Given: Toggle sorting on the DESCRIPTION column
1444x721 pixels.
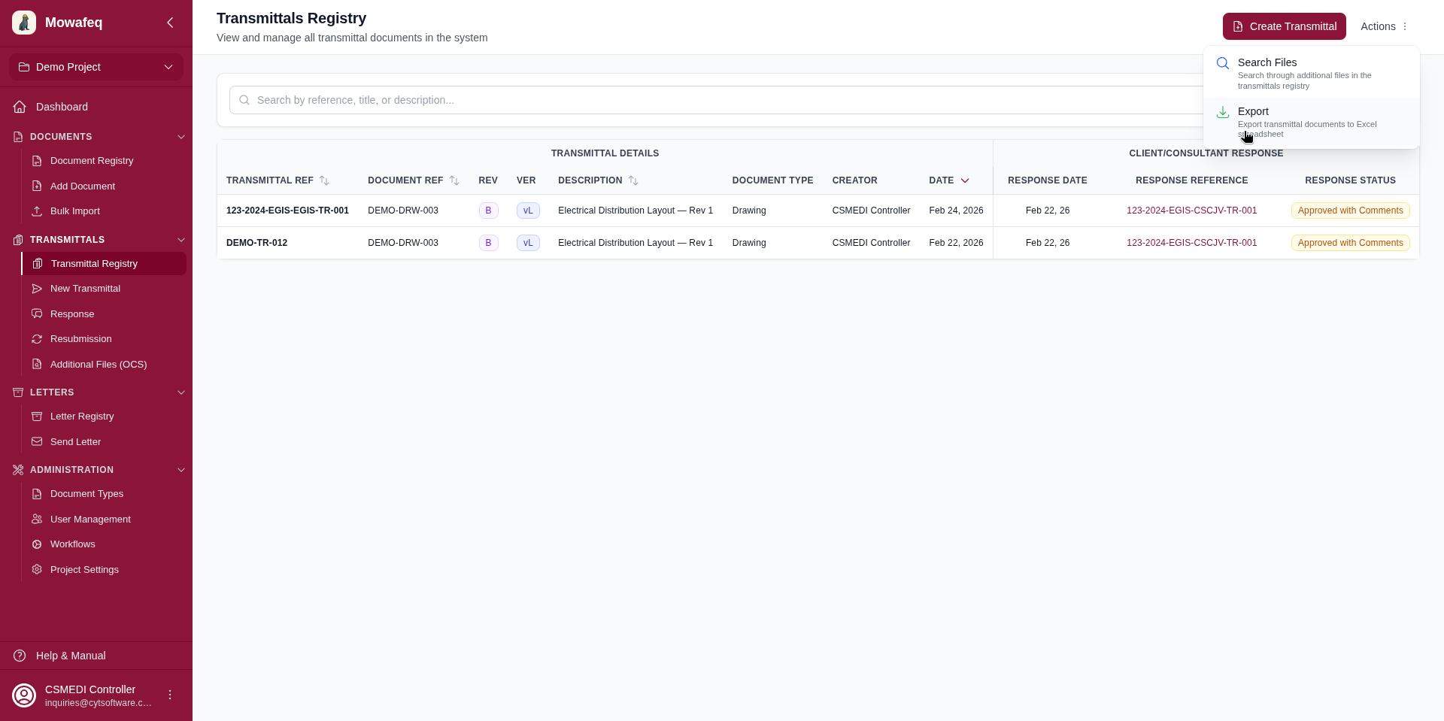Looking at the screenshot, I should click(x=634, y=180).
